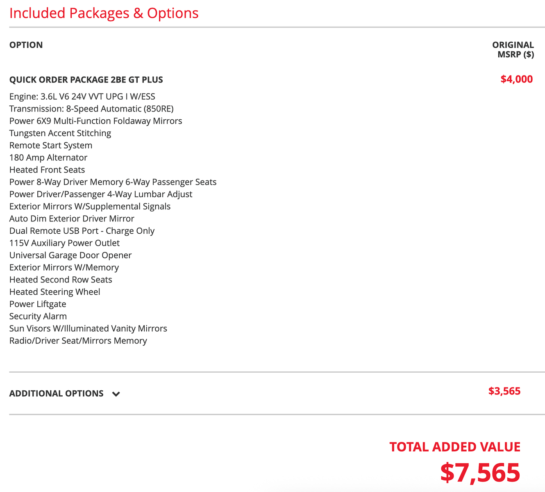Image resolution: width=545 pixels, height=492 pixels.
Task: Expand the Additional Options chevron arrow
Action: point(116,394)
